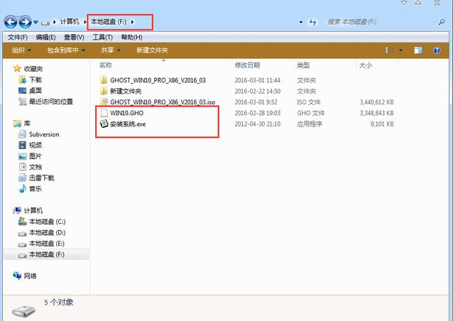
Task: Click file name 安装系统.exe
Action: 128,124
